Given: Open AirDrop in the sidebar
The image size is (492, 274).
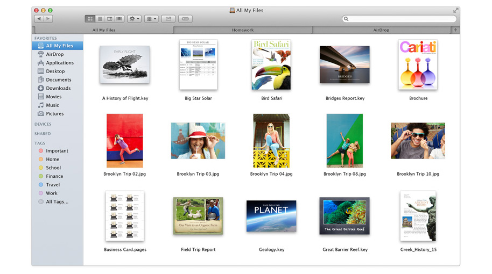Looking at the screenshot, I should point(54,54).
